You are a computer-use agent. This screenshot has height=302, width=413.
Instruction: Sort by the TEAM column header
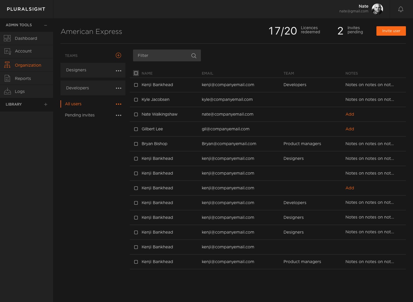click(x=289, y=73)
